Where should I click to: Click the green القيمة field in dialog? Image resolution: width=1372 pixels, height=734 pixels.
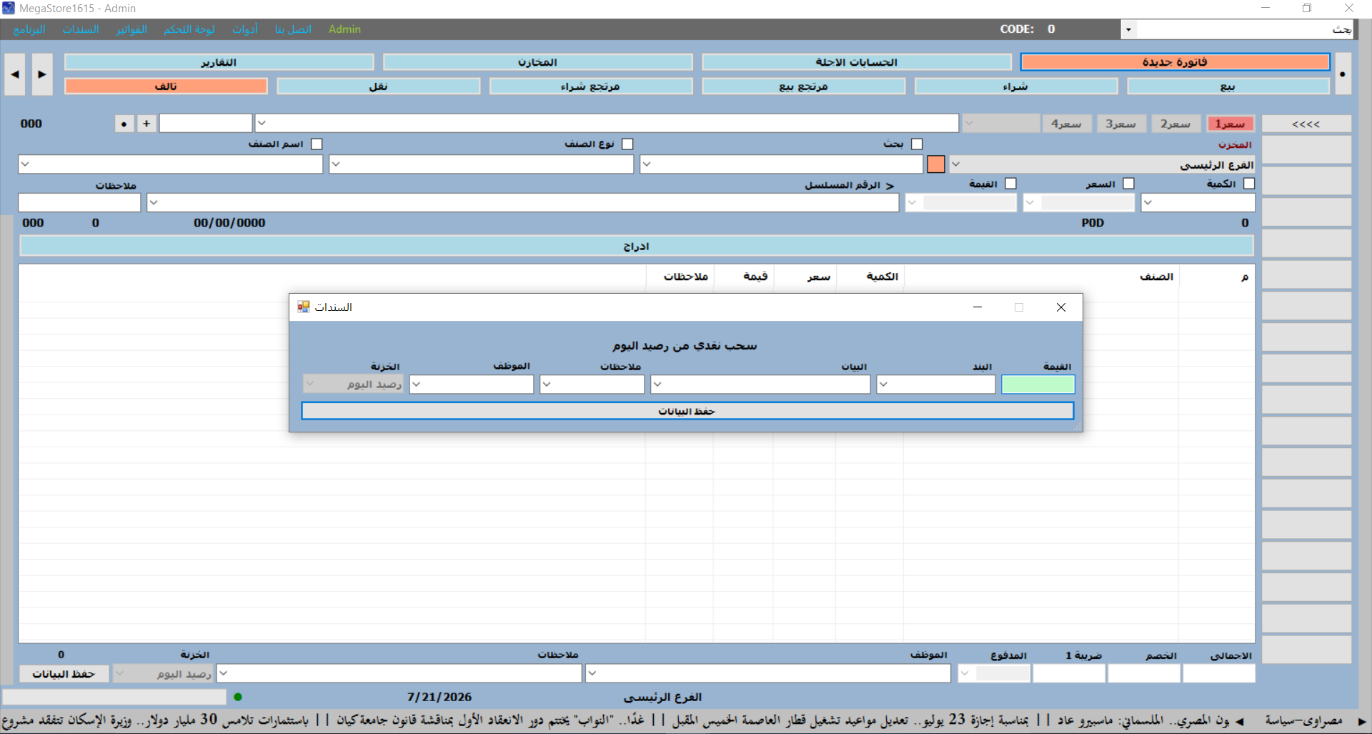coord(1038,385)
